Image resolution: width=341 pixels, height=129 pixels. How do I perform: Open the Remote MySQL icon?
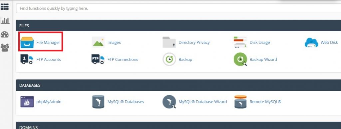pos(240,102)
